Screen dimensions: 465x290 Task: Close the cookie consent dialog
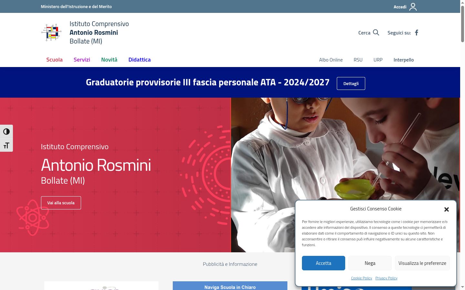click(447, 209)
